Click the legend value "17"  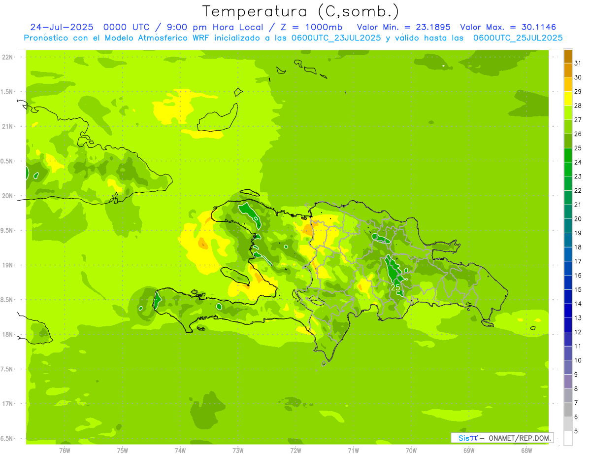tap(578, 261)
